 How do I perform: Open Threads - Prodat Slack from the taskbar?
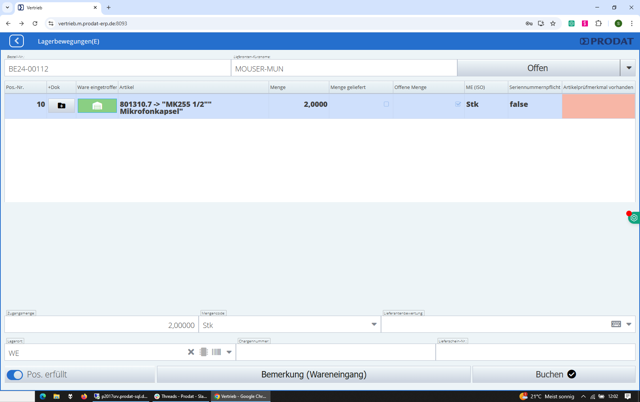coord(181,396)
